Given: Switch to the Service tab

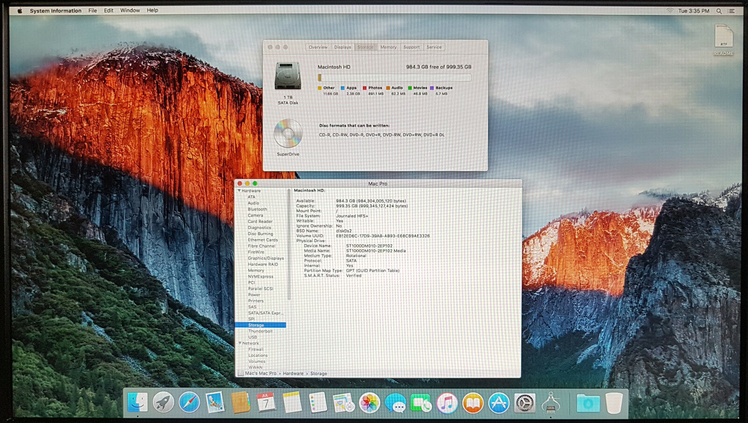Looking at the screenshot, I should [x=434, y=47].
